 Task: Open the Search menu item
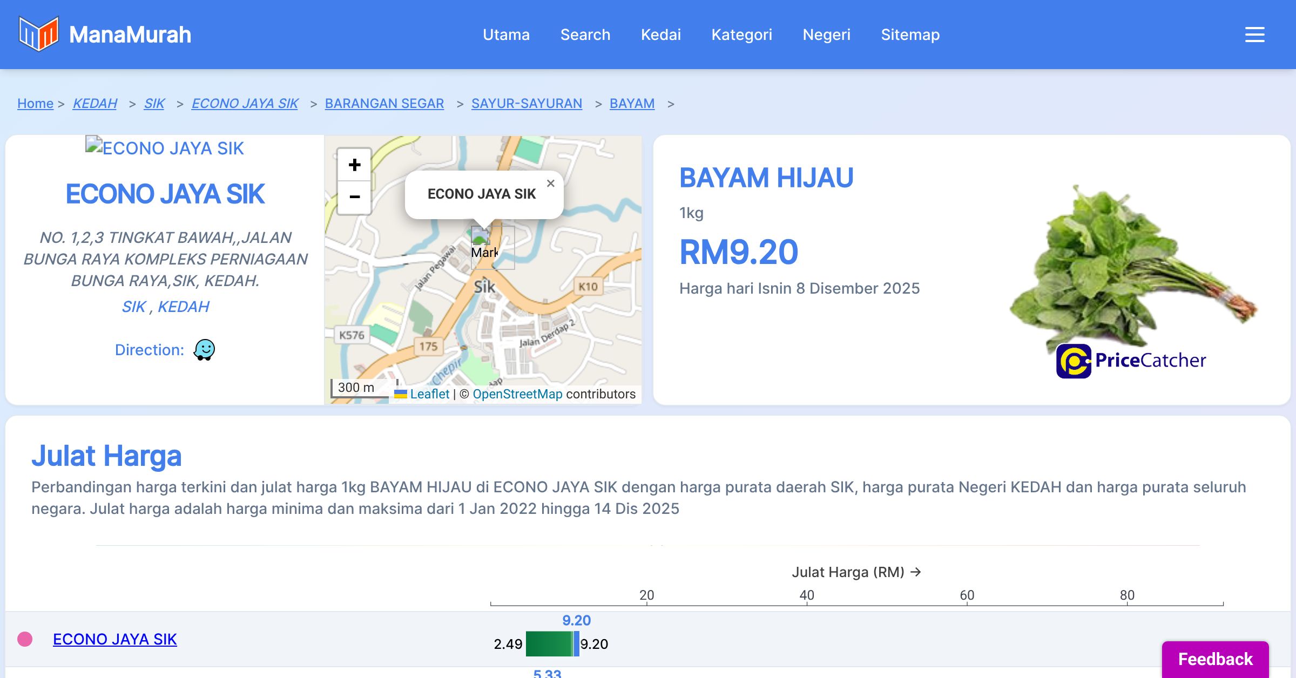coord(585,35)
